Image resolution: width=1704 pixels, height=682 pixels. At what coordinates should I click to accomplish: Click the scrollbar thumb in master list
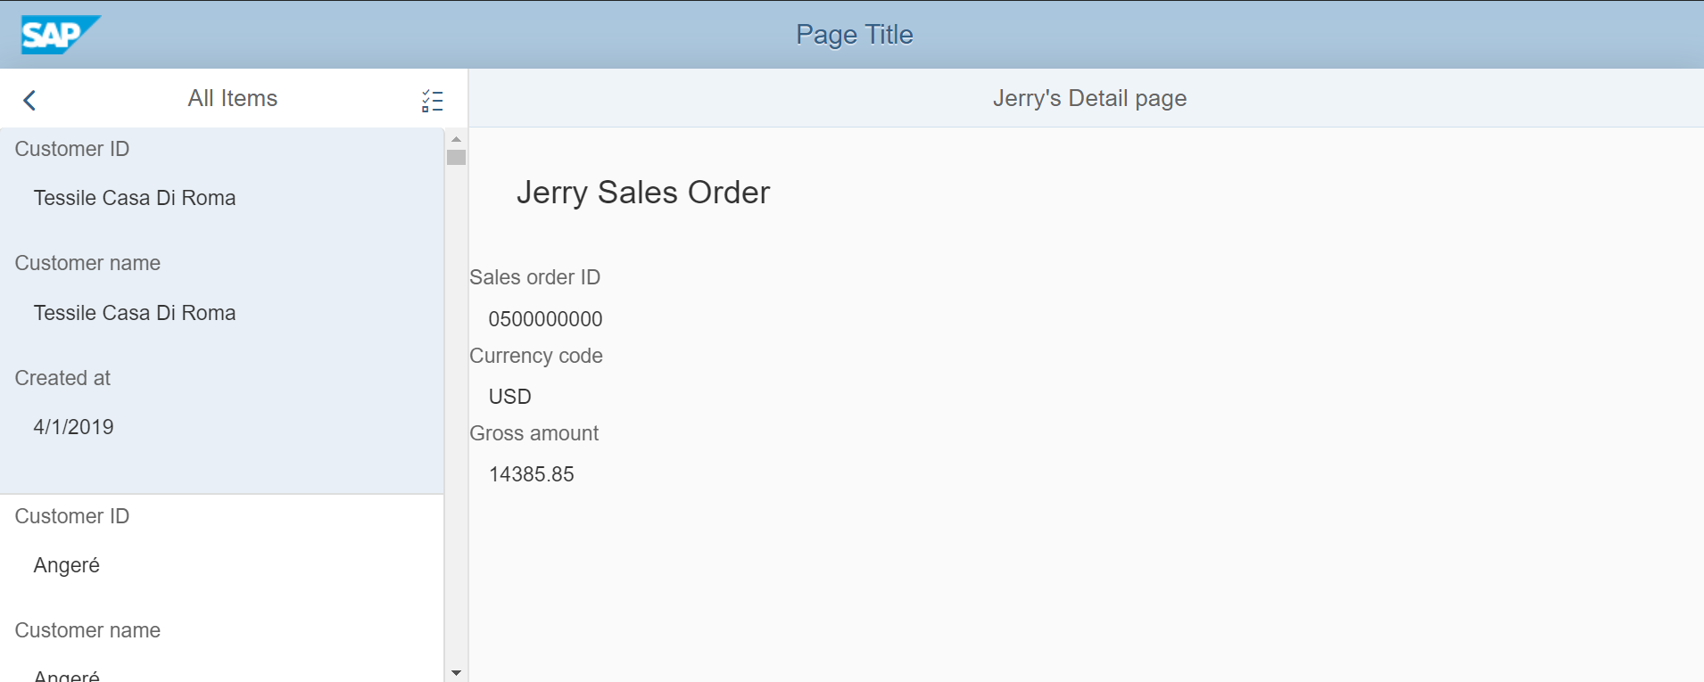coord(456,158)
